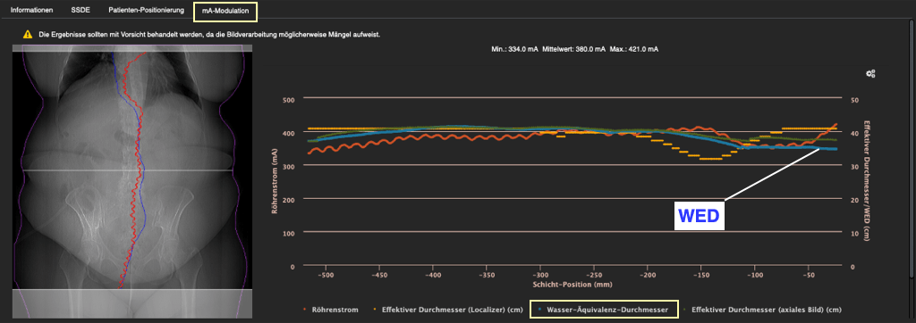Click the yellow warning triangle icon
Image resolution: width=916 pixels, height=323 pixels.
(x=28, y=35)
